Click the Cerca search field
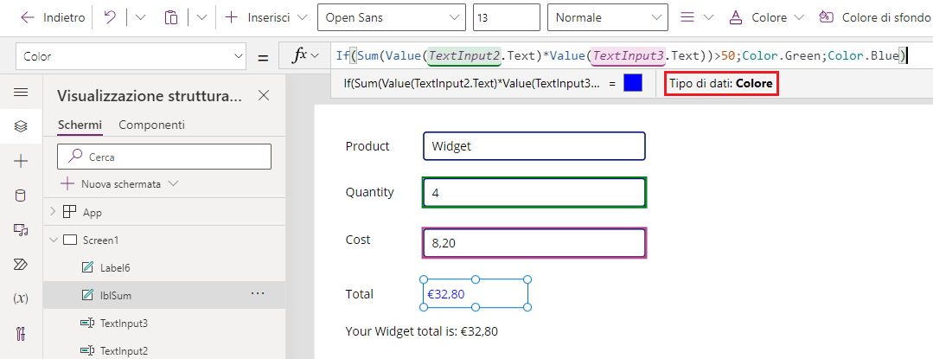The width and height of the screenshot is (933, 359). (x=164, y=157)
